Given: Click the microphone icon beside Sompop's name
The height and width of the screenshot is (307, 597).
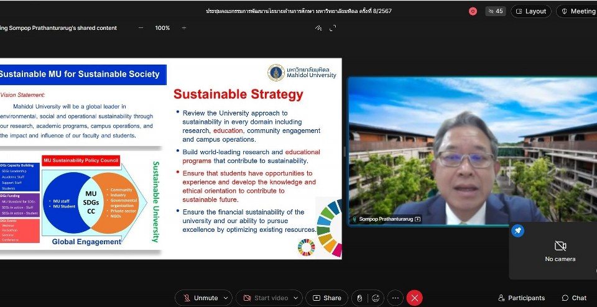Looking at the screenshot, I should pos(354,219).
